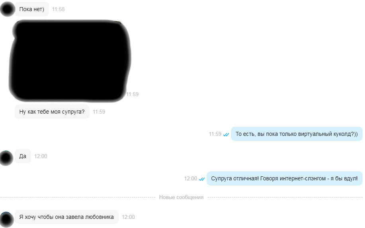Click the avatar next to 'Я хочу чтобы' message
Screen dimensions: 365x228
coord(6,219)
